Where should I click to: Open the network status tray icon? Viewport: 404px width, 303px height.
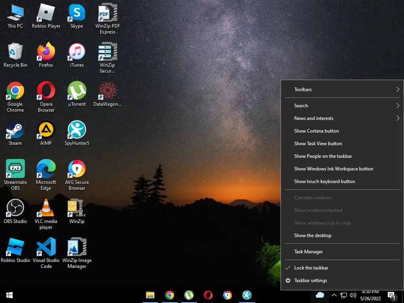click(x=344, y=295)
